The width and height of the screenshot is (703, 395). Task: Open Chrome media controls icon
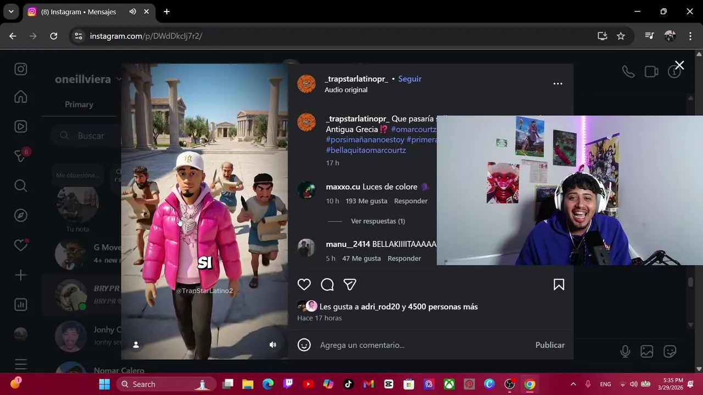click(650, 36)
